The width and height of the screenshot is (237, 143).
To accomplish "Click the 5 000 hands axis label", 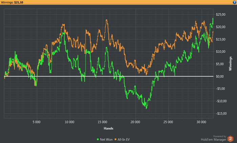I will coord(37,122).
